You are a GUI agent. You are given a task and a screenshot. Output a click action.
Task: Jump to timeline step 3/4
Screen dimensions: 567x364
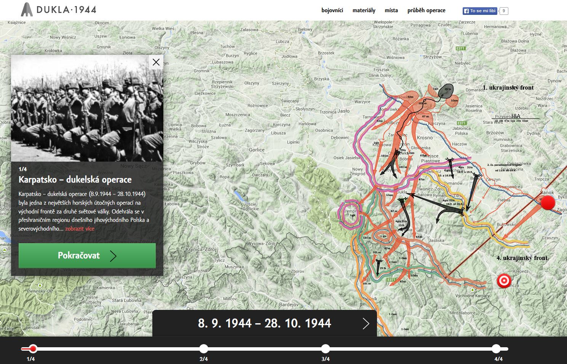click(x=325, y=348)
